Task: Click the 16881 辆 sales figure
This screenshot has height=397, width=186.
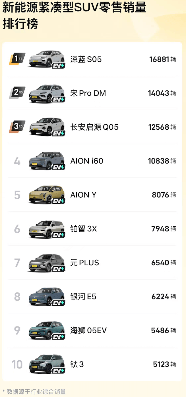Action: click(x=162, y=59)
